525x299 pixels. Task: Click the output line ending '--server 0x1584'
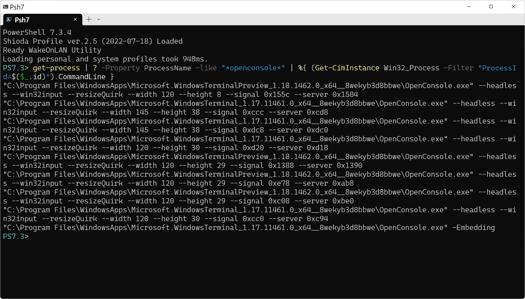click(180, 94)
